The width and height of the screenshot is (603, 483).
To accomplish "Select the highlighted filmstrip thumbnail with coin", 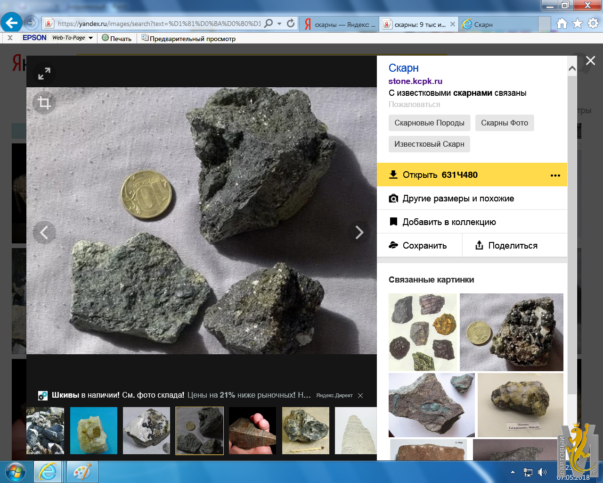I will (x=200, y=431).
